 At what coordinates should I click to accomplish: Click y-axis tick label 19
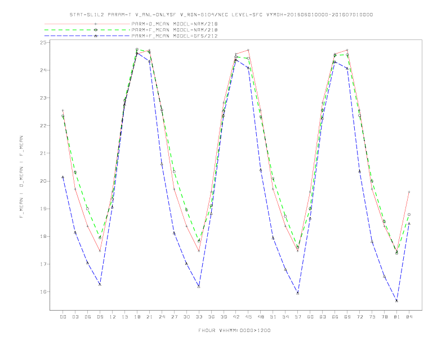click(43, 209)
